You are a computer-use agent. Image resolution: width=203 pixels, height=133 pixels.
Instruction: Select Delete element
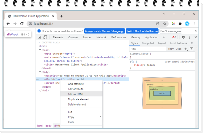[81, 104]
